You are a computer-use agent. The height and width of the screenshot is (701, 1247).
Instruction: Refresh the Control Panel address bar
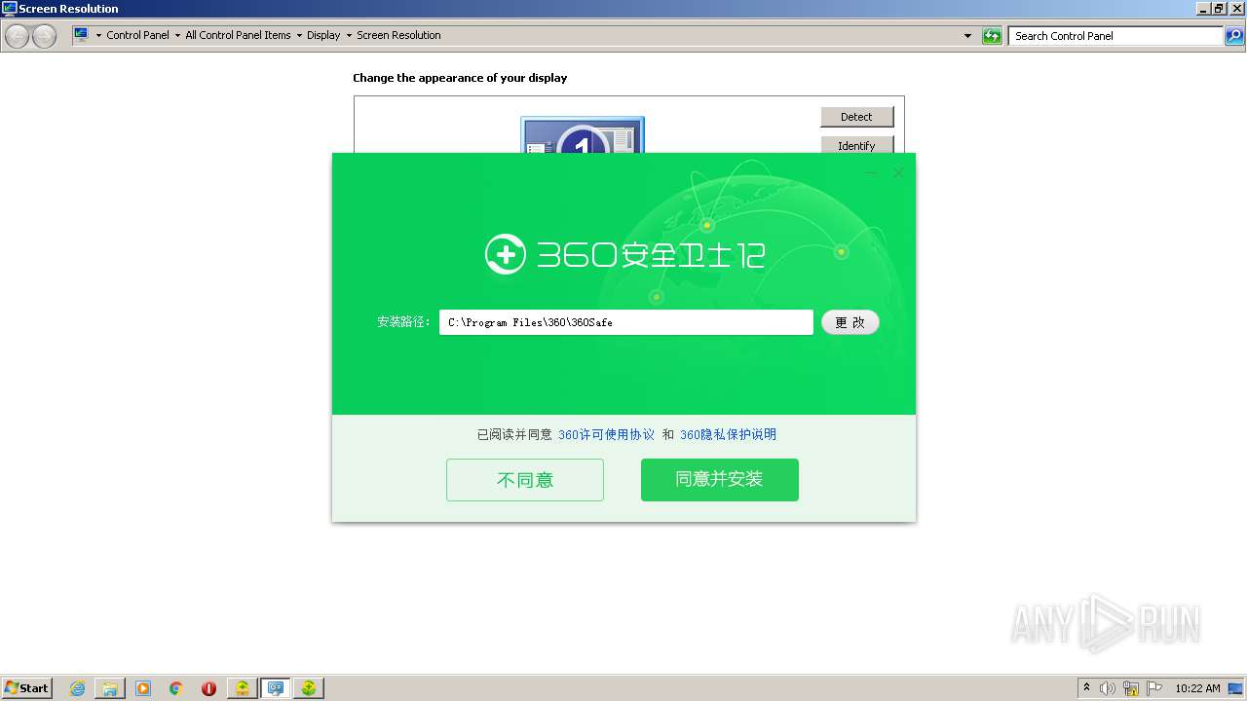pyautogui.click(x=992, y=36)
